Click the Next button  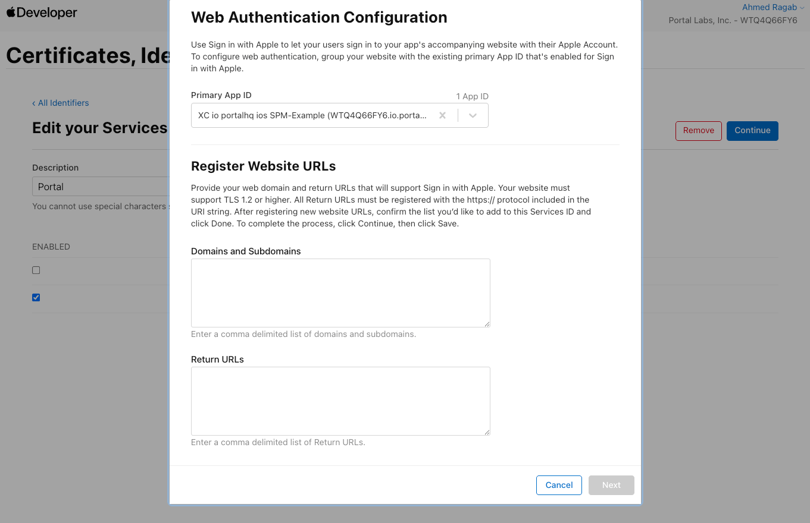pos(611,485)
